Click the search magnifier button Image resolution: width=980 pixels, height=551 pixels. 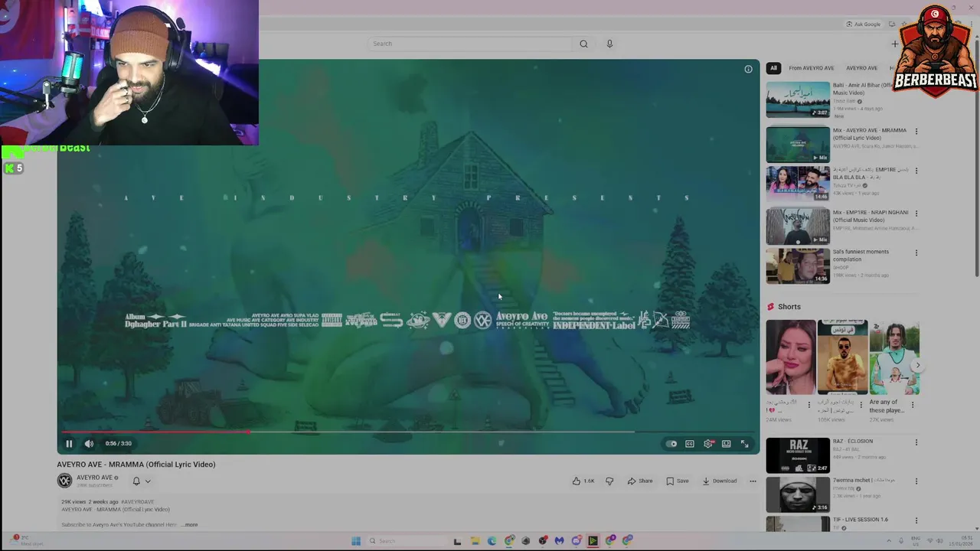point(583,44)
